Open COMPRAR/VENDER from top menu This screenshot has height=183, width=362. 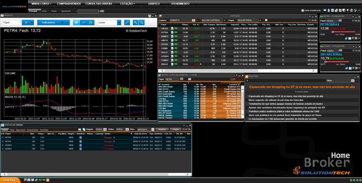(x=69, y=4)
